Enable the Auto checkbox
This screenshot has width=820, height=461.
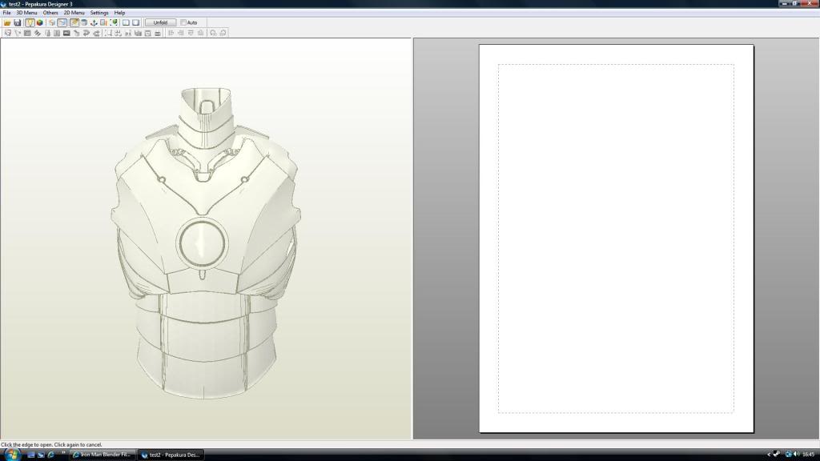pos(183,22)
